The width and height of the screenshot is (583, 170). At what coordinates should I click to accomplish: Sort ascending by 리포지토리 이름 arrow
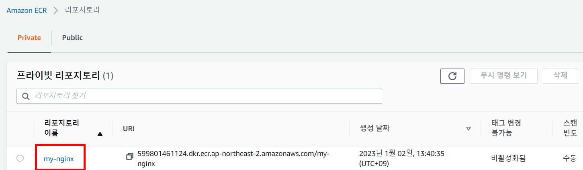(100, 134)
